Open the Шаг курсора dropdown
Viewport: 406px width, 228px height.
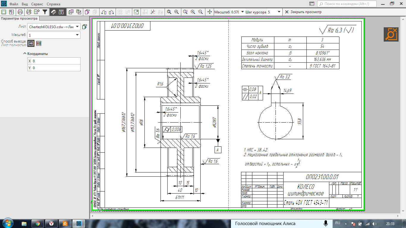tap(279, 12)
